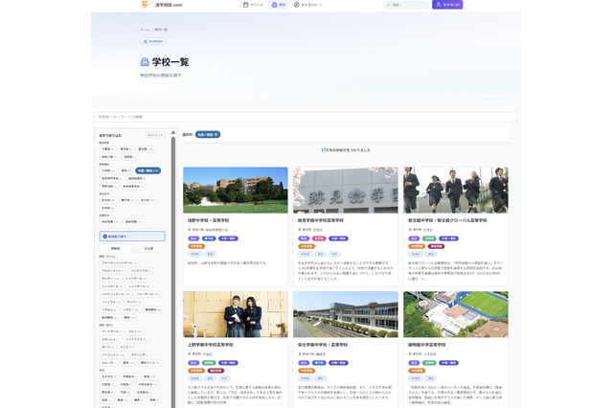Click the location pin on the 浅野 card
This screenshot has height=408, width=613.
coord(190,230)
